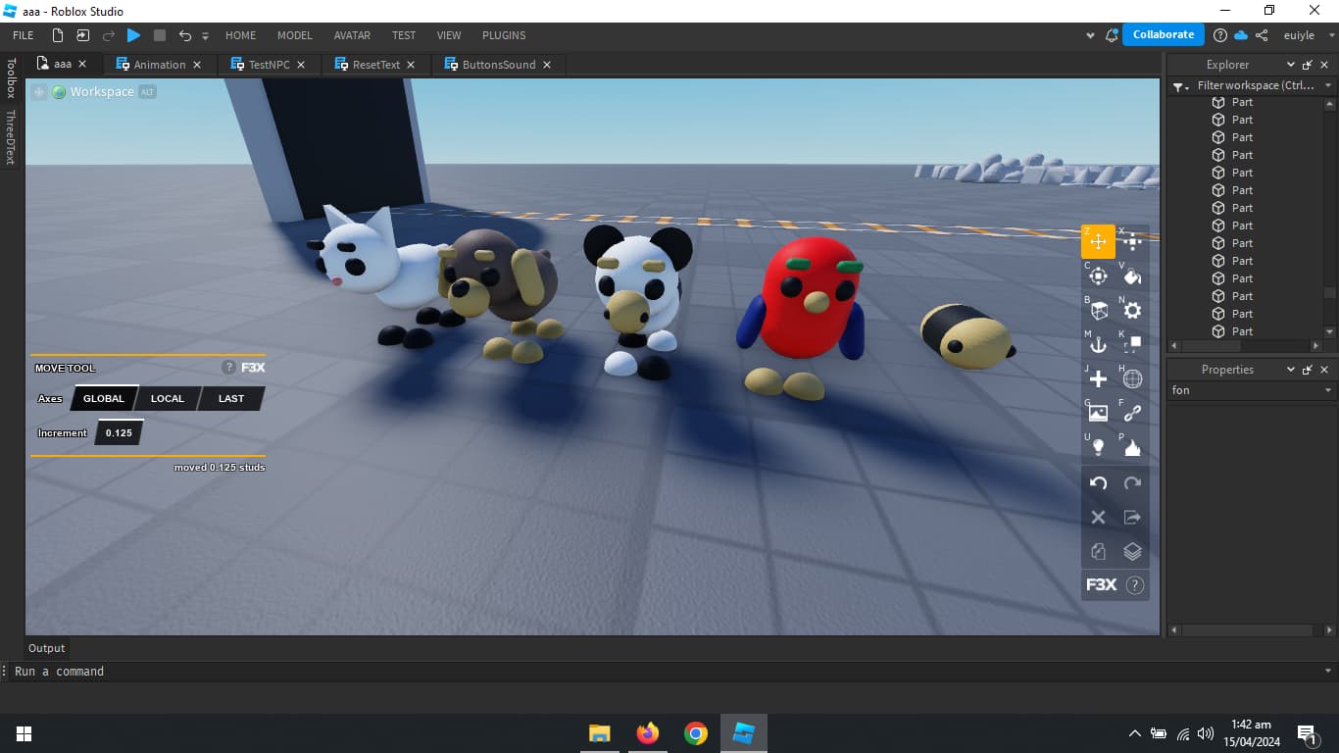Screen dimensions: 1339x753
Task: Click the F3X dock undo arrow
Action: point(1098,482)
